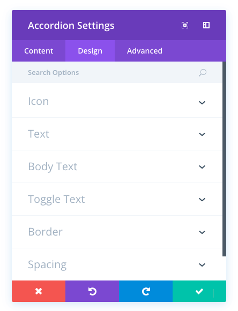Expand the Text section chevron
238x311 pixels.
[202, 134]
